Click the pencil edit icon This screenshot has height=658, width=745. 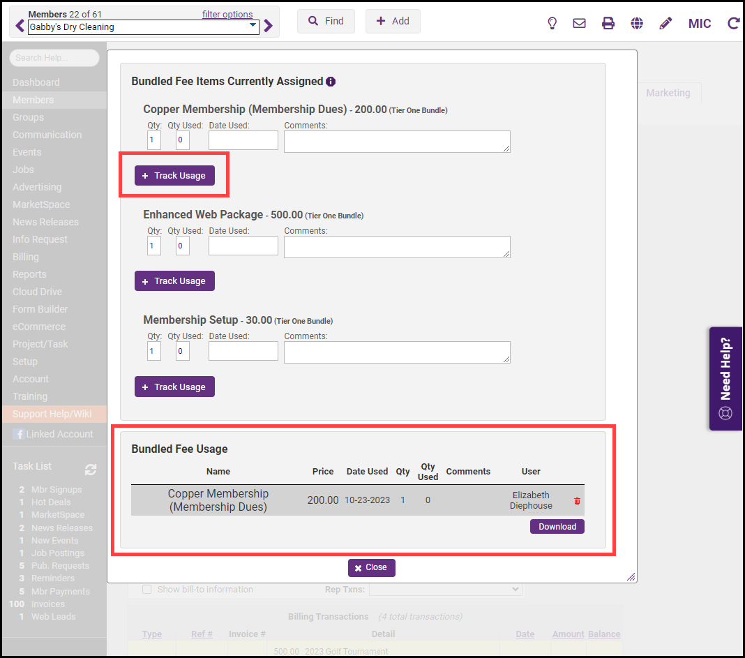665,23
